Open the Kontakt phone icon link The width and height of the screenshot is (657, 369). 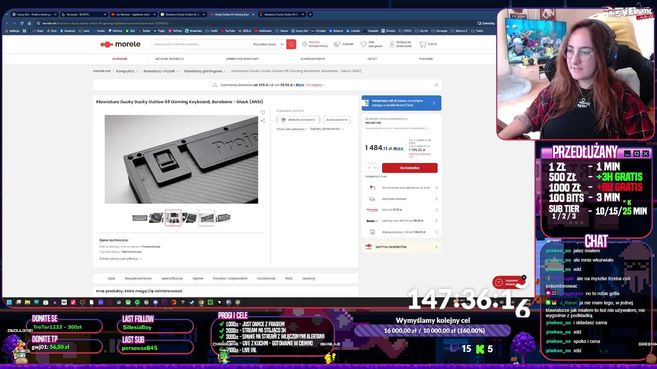coord(337,44)
